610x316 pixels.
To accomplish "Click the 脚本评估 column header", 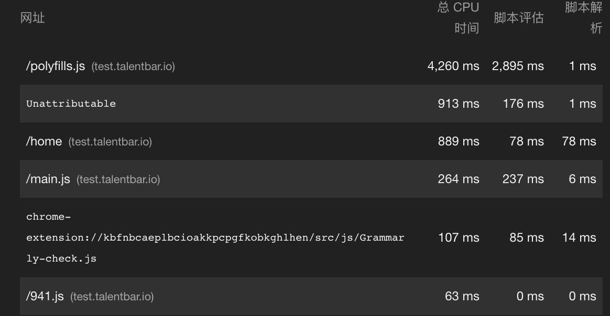I will point(519,18).
